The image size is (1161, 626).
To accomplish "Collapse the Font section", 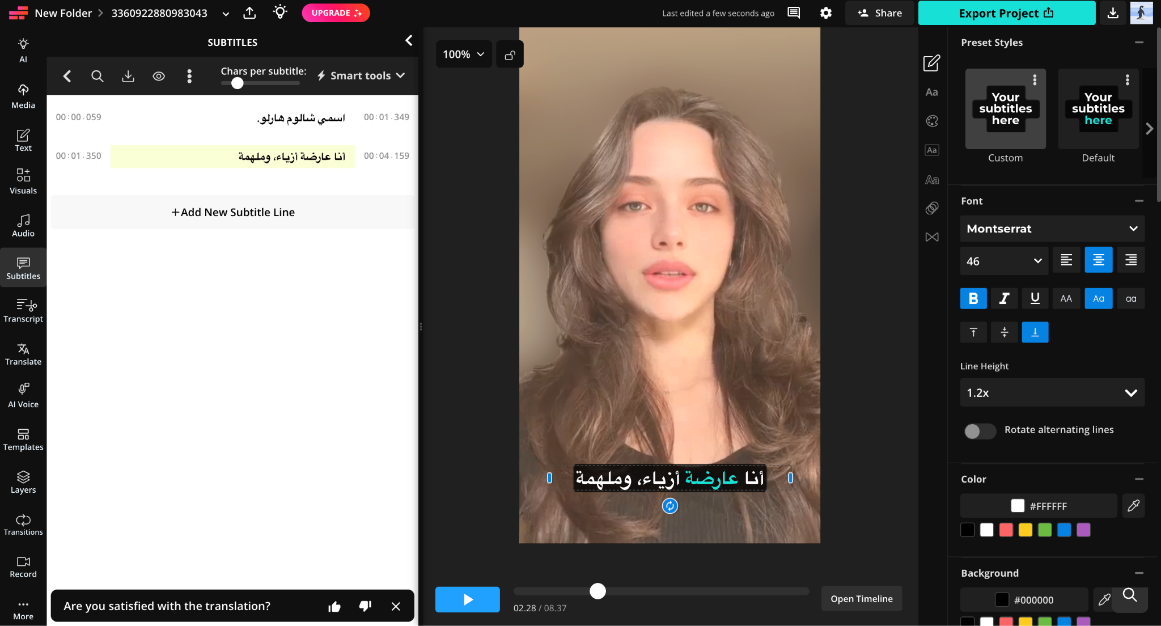I will (x=1139, y=201).
